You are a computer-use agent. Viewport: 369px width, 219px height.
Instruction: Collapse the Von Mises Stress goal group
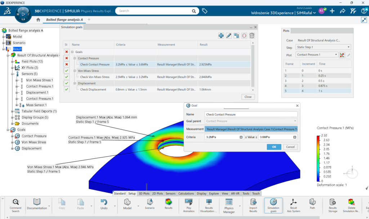(75, 71)
